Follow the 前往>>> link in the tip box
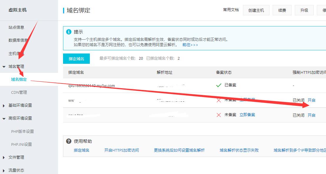326x174 pixels. tap(190, 45)
